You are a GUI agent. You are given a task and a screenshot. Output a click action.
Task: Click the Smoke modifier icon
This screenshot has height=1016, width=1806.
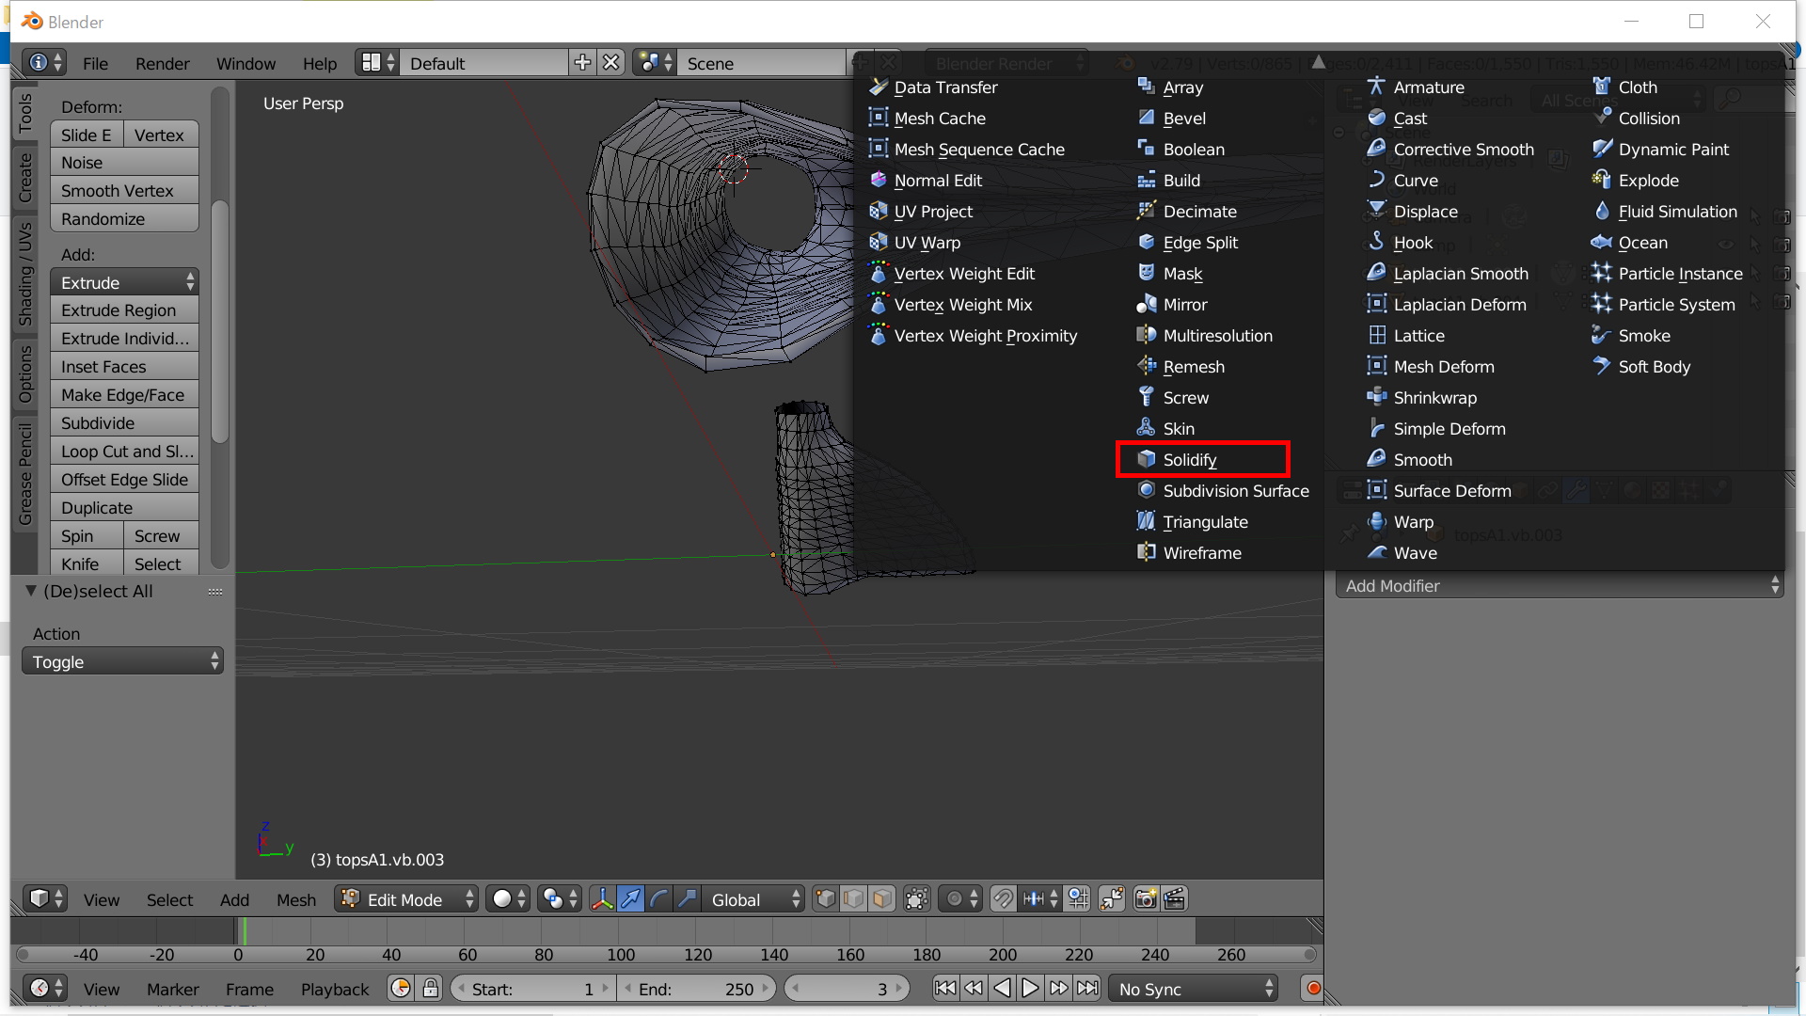point(1602,335)
